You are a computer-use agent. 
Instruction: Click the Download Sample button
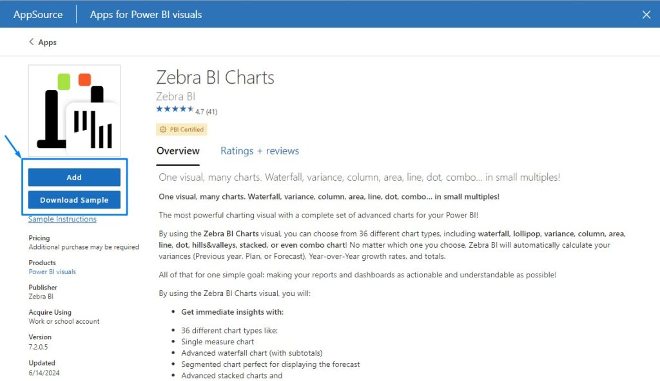[x=73, y=200]
